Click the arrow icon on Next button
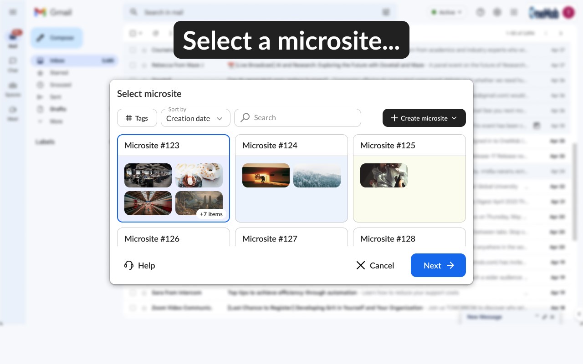The width and height of the screenshot is (583, 364). pos(450,265)
